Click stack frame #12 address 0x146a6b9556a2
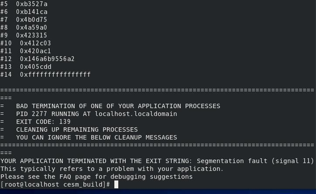 47,59
